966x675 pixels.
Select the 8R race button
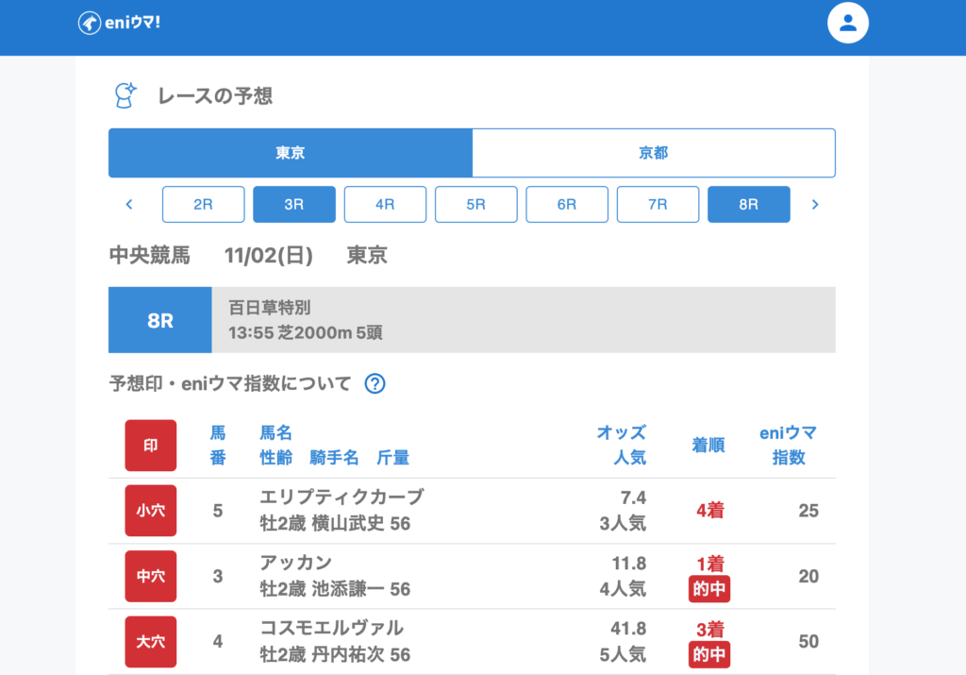(x=748, y=204)
